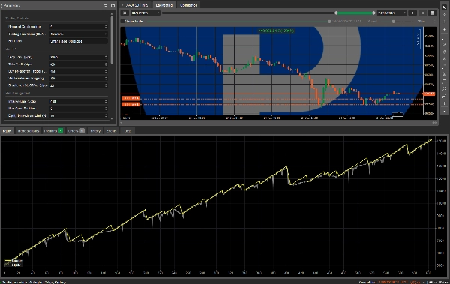Image resolution: width=450 pixels, height=284 pixels.
Task: Click the Parameters panel vertical scrollbar
Action: click(x=112, y=40)
